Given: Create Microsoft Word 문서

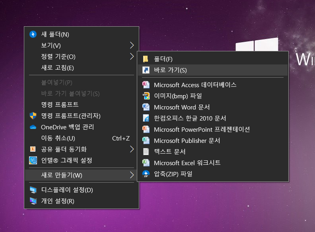Looking at the screenshot, I should click(213, 107).
